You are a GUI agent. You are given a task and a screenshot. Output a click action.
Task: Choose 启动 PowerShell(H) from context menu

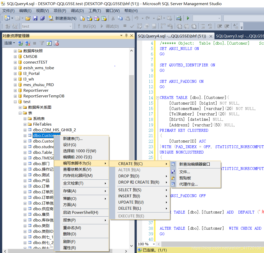coord(81,213)
